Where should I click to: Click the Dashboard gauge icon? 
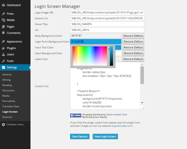point(4,5)
